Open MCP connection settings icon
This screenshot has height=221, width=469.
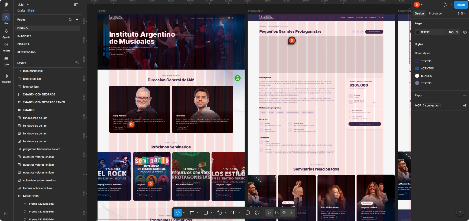[465, 105]
